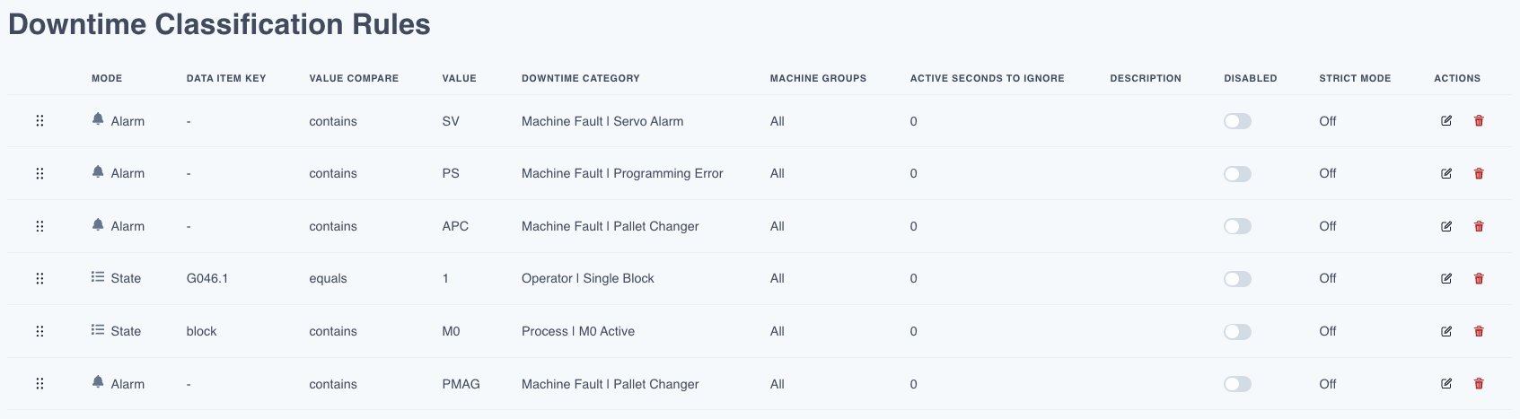Delete the Servo Alarm rule
1520x419 pixels.
click(x=1479, y=120)
